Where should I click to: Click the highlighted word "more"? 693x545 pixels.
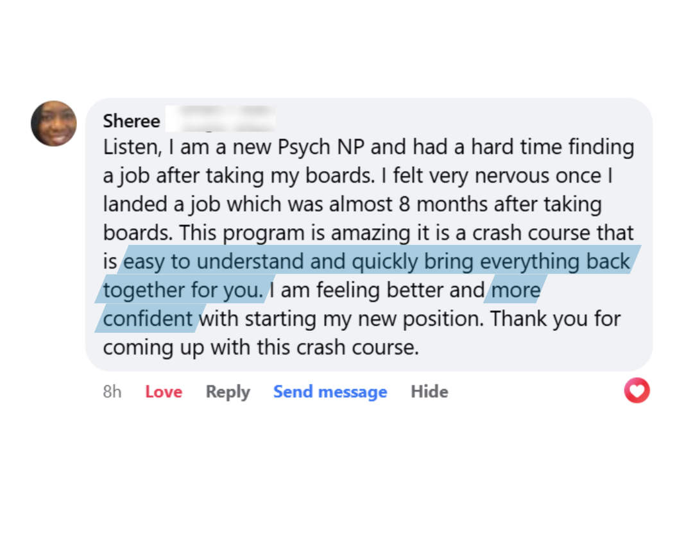[516, 290]
